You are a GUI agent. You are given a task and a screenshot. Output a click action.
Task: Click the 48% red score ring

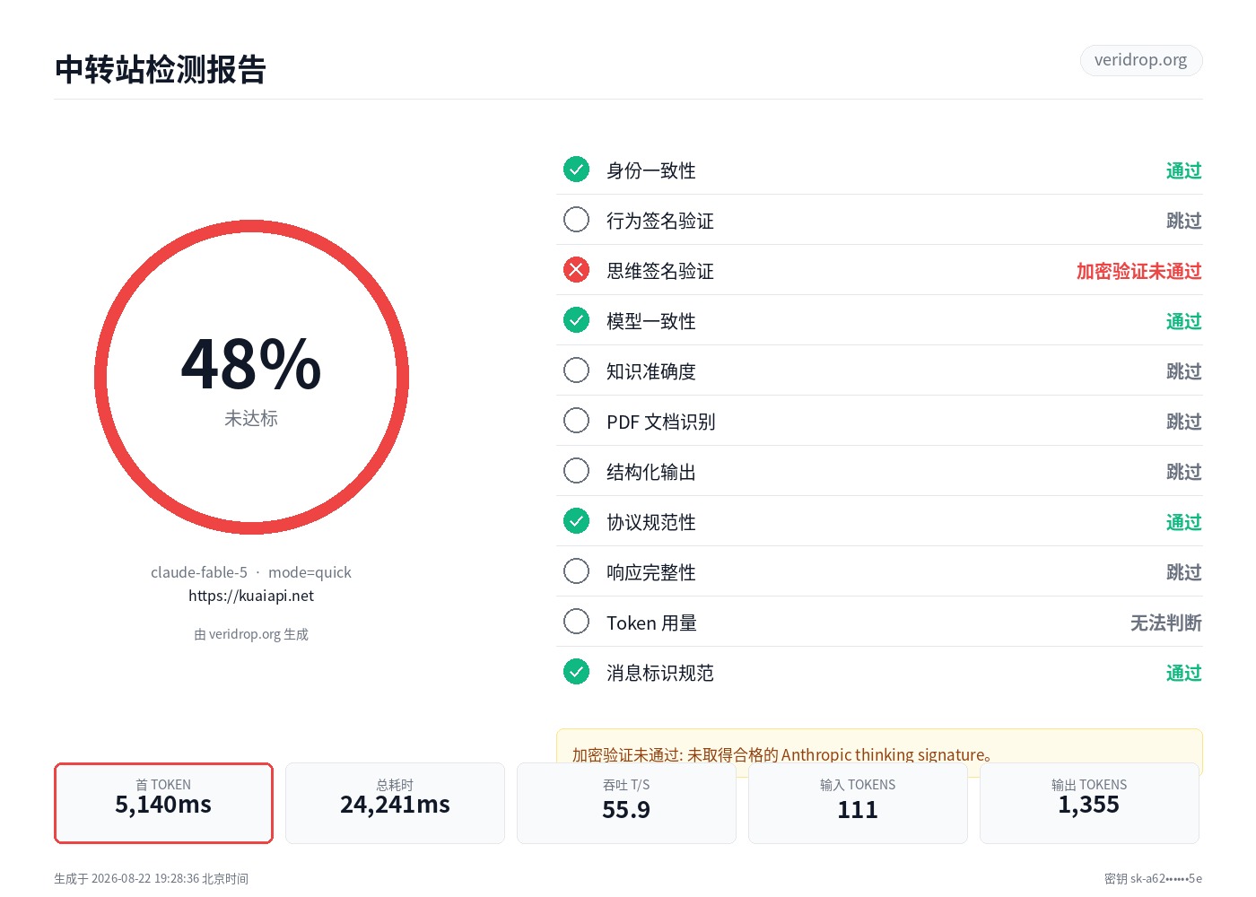tap(251, 378)
